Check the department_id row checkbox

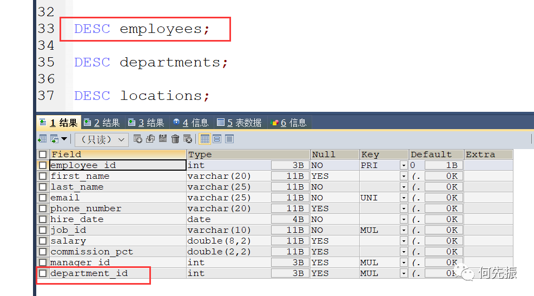(x=43, y=273)
